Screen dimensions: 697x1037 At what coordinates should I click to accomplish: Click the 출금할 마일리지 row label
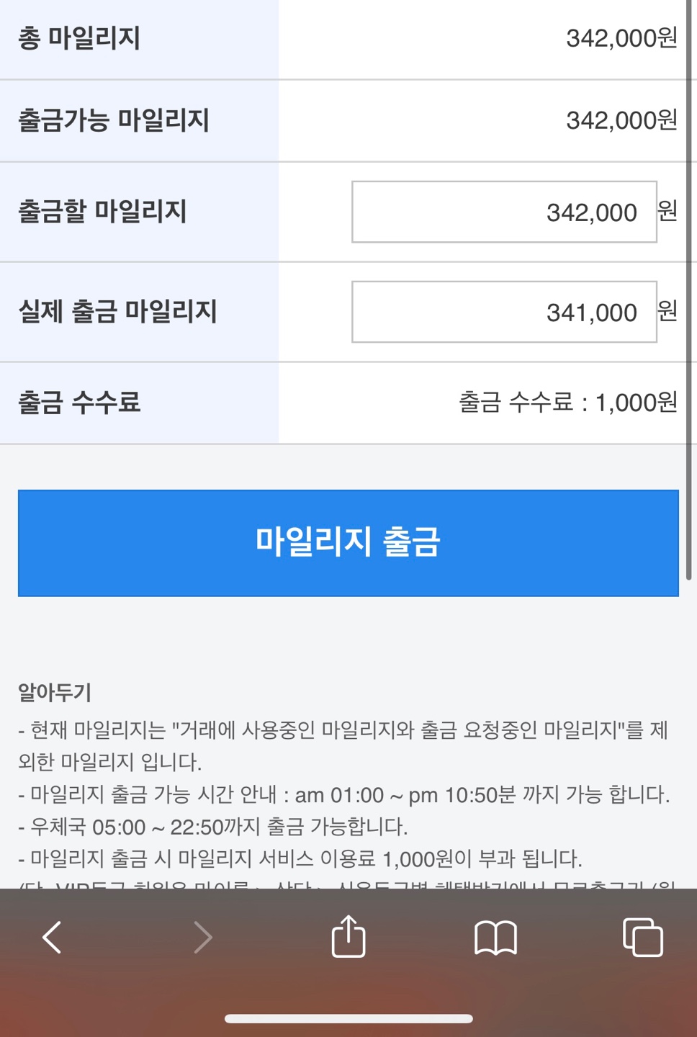point(102,212)
